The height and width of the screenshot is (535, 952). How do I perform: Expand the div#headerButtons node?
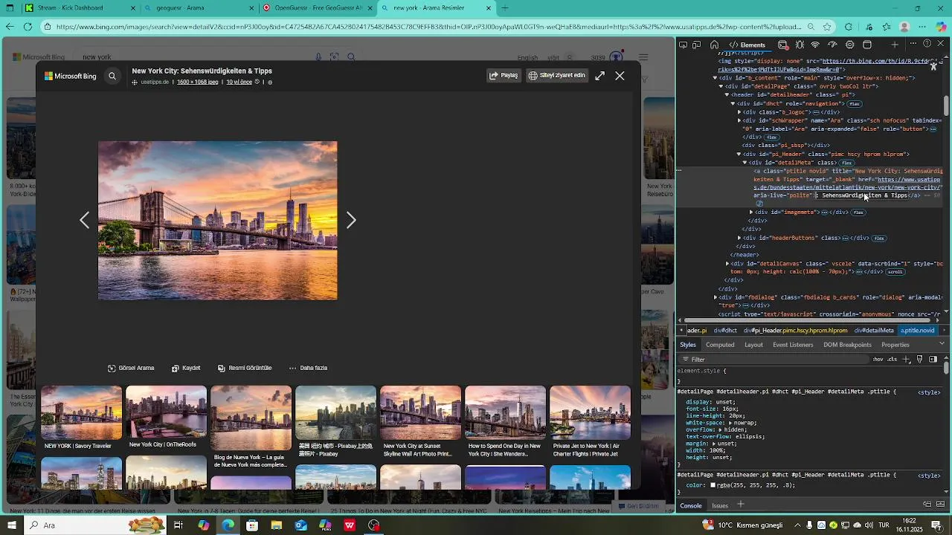tap(739, 239)
